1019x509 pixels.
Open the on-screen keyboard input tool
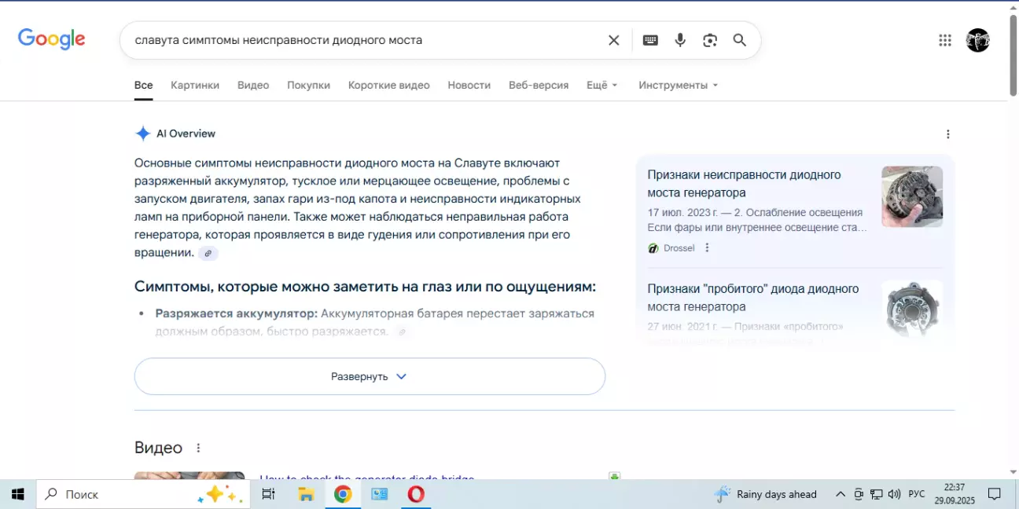click(x=650, y=40)
